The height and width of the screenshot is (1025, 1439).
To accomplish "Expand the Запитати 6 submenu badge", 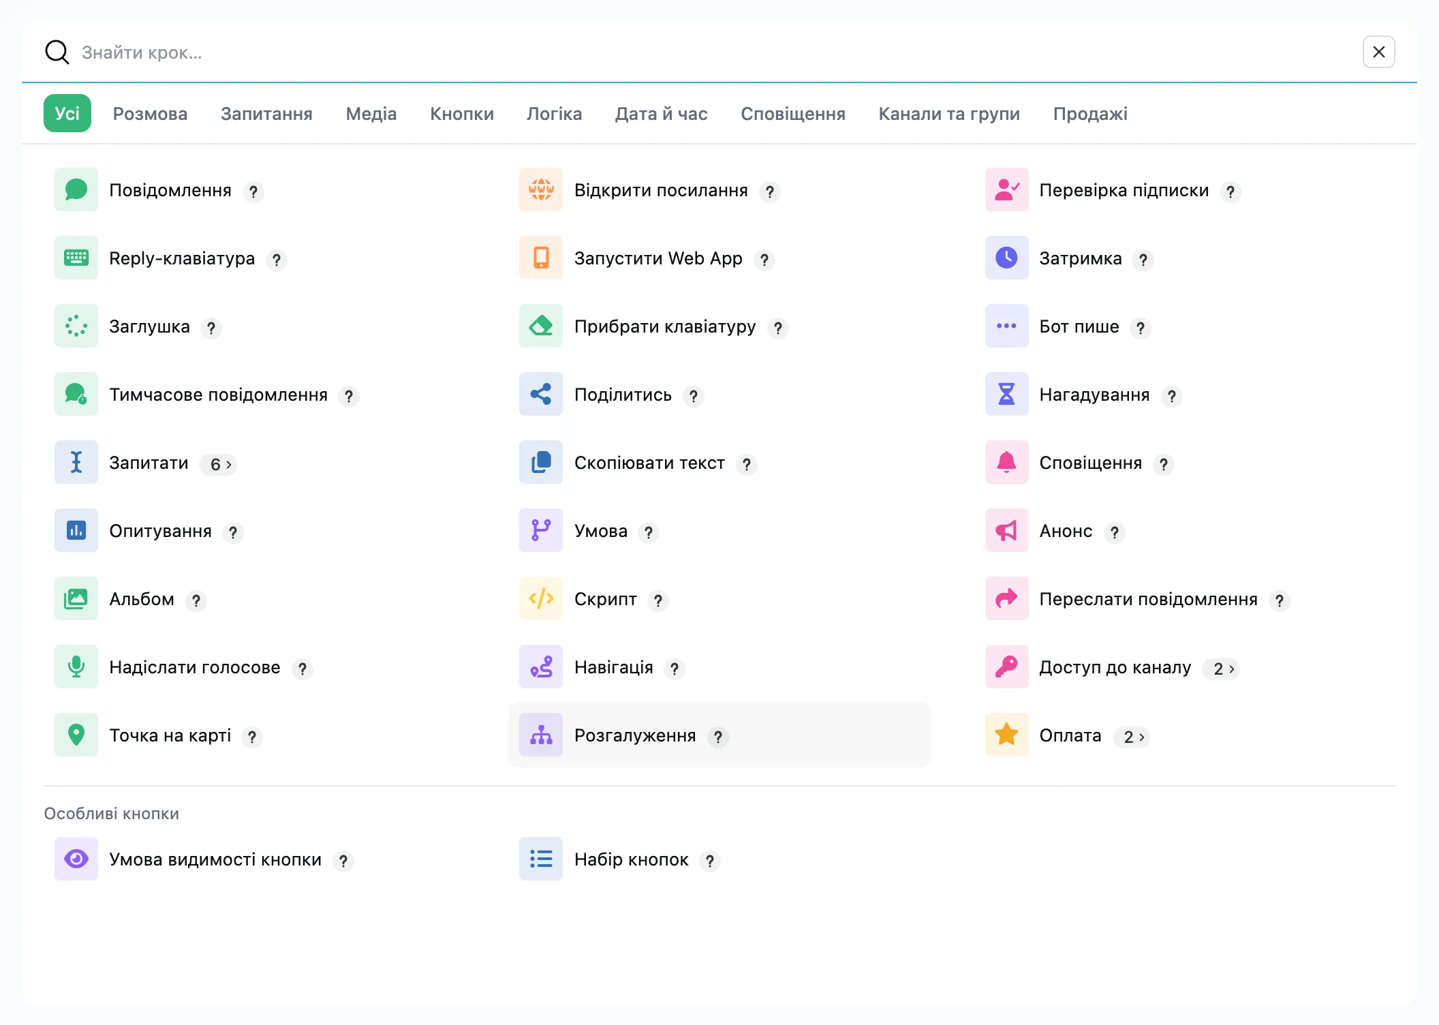I will click(x=219, y=464).
